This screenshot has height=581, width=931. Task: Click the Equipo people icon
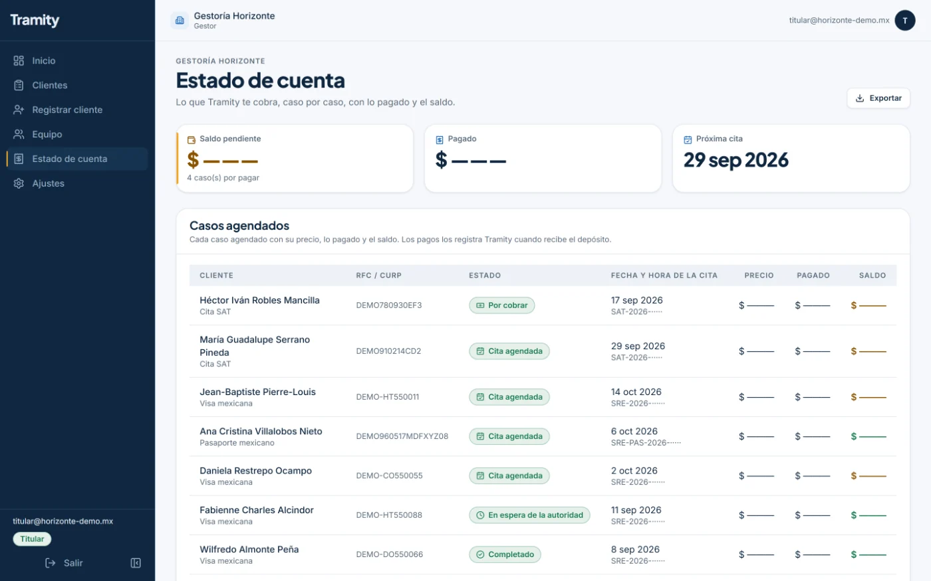pos(19,134)
